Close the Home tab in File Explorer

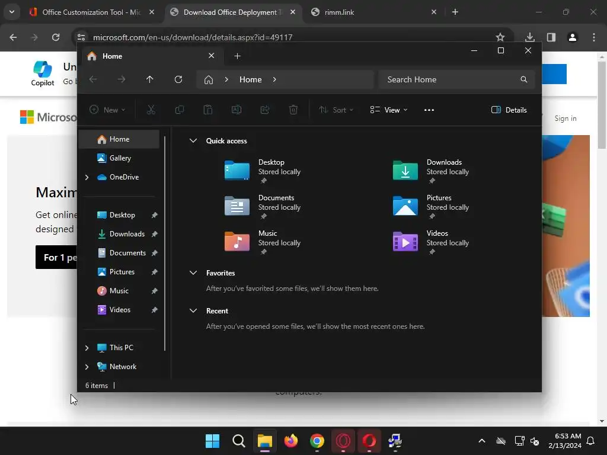(x=212, y=56)
